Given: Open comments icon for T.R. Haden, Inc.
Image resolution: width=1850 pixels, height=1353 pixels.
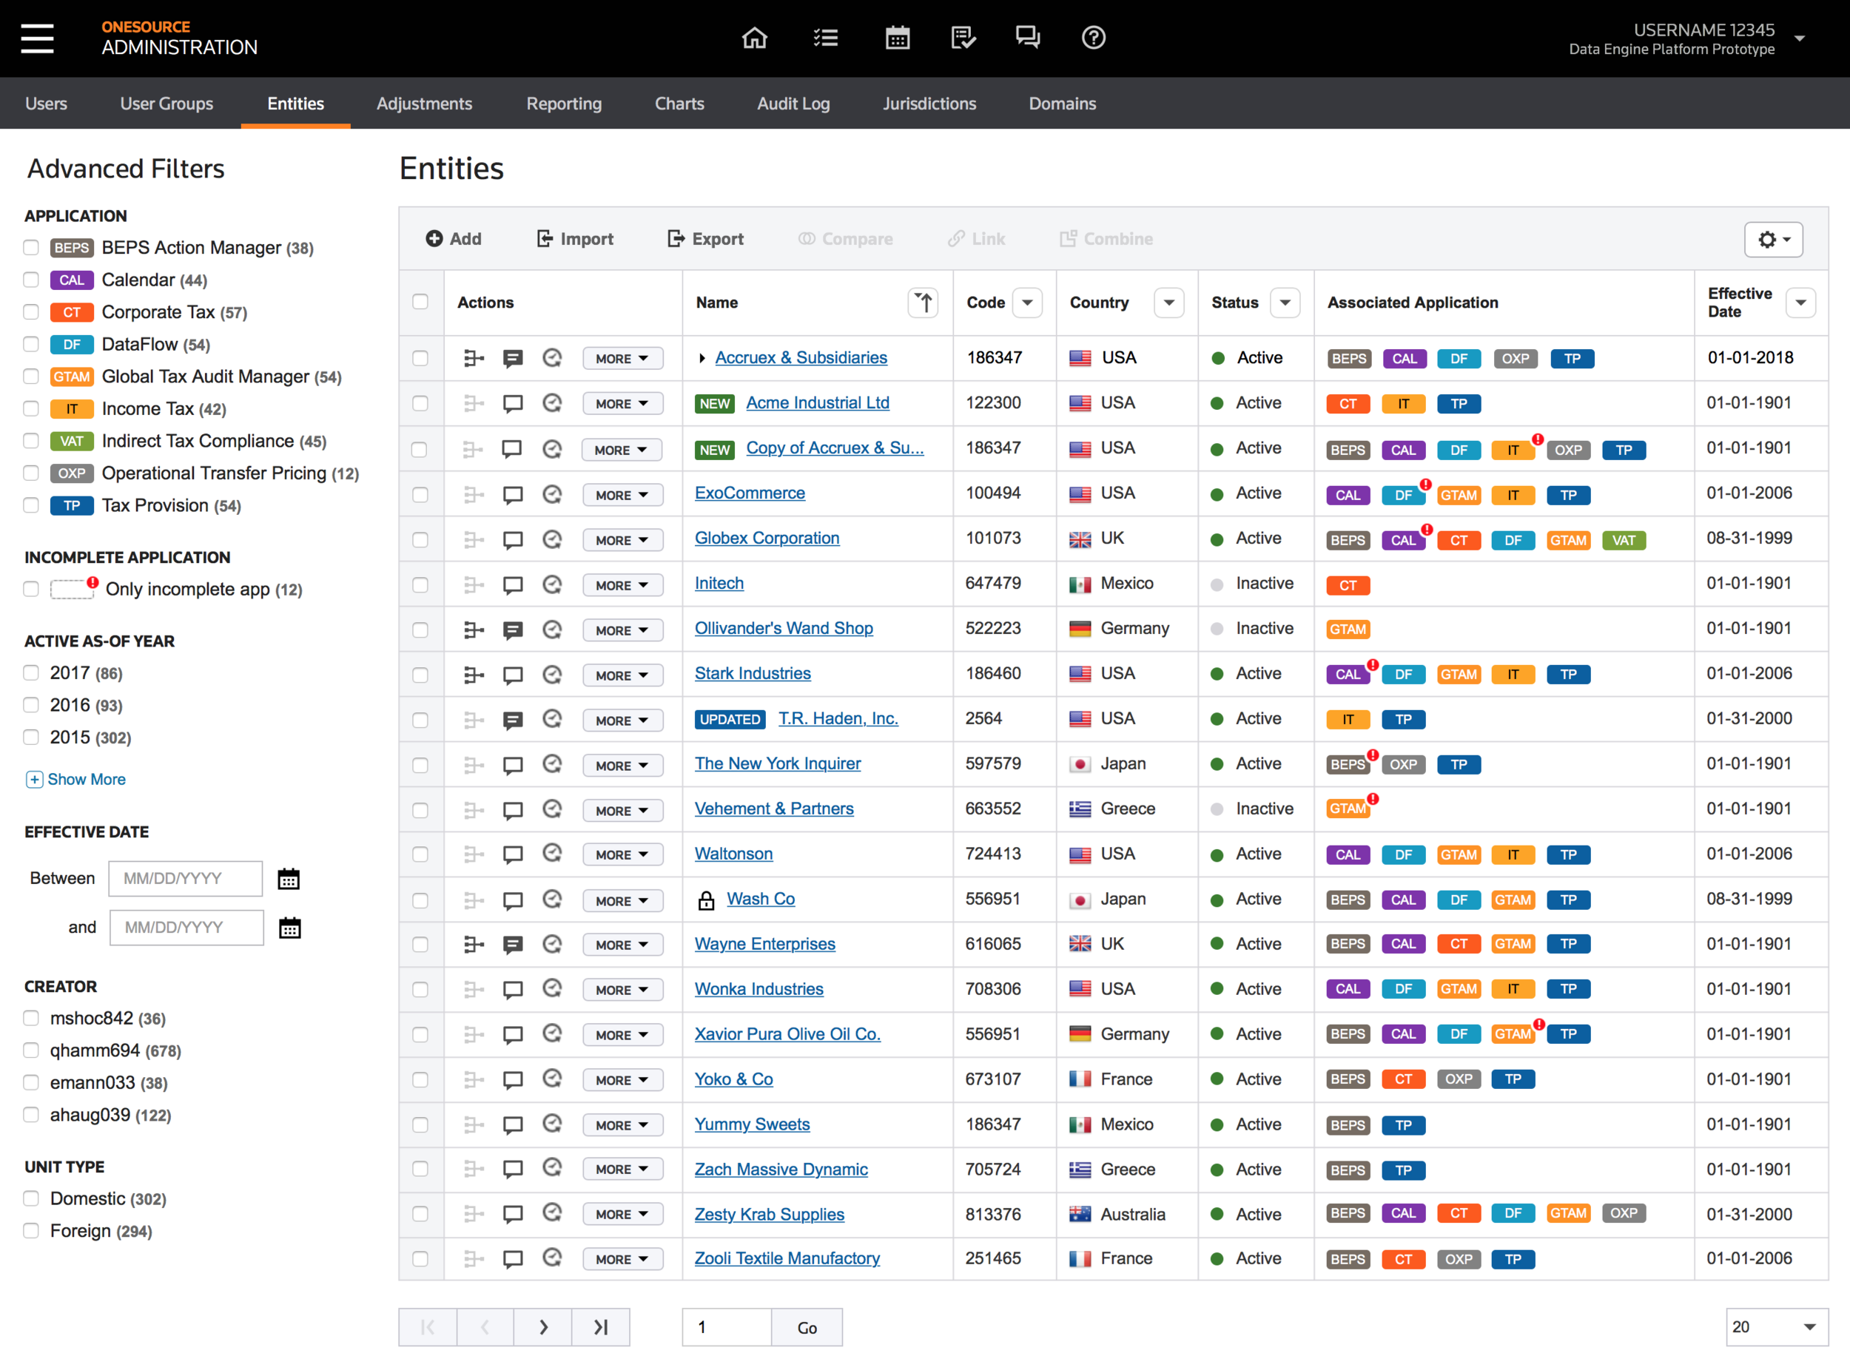Looking at the screenshot, I should (513, 720).
